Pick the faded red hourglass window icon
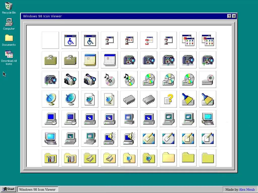This screenshot has width=258, height=193. click(149, 40)
